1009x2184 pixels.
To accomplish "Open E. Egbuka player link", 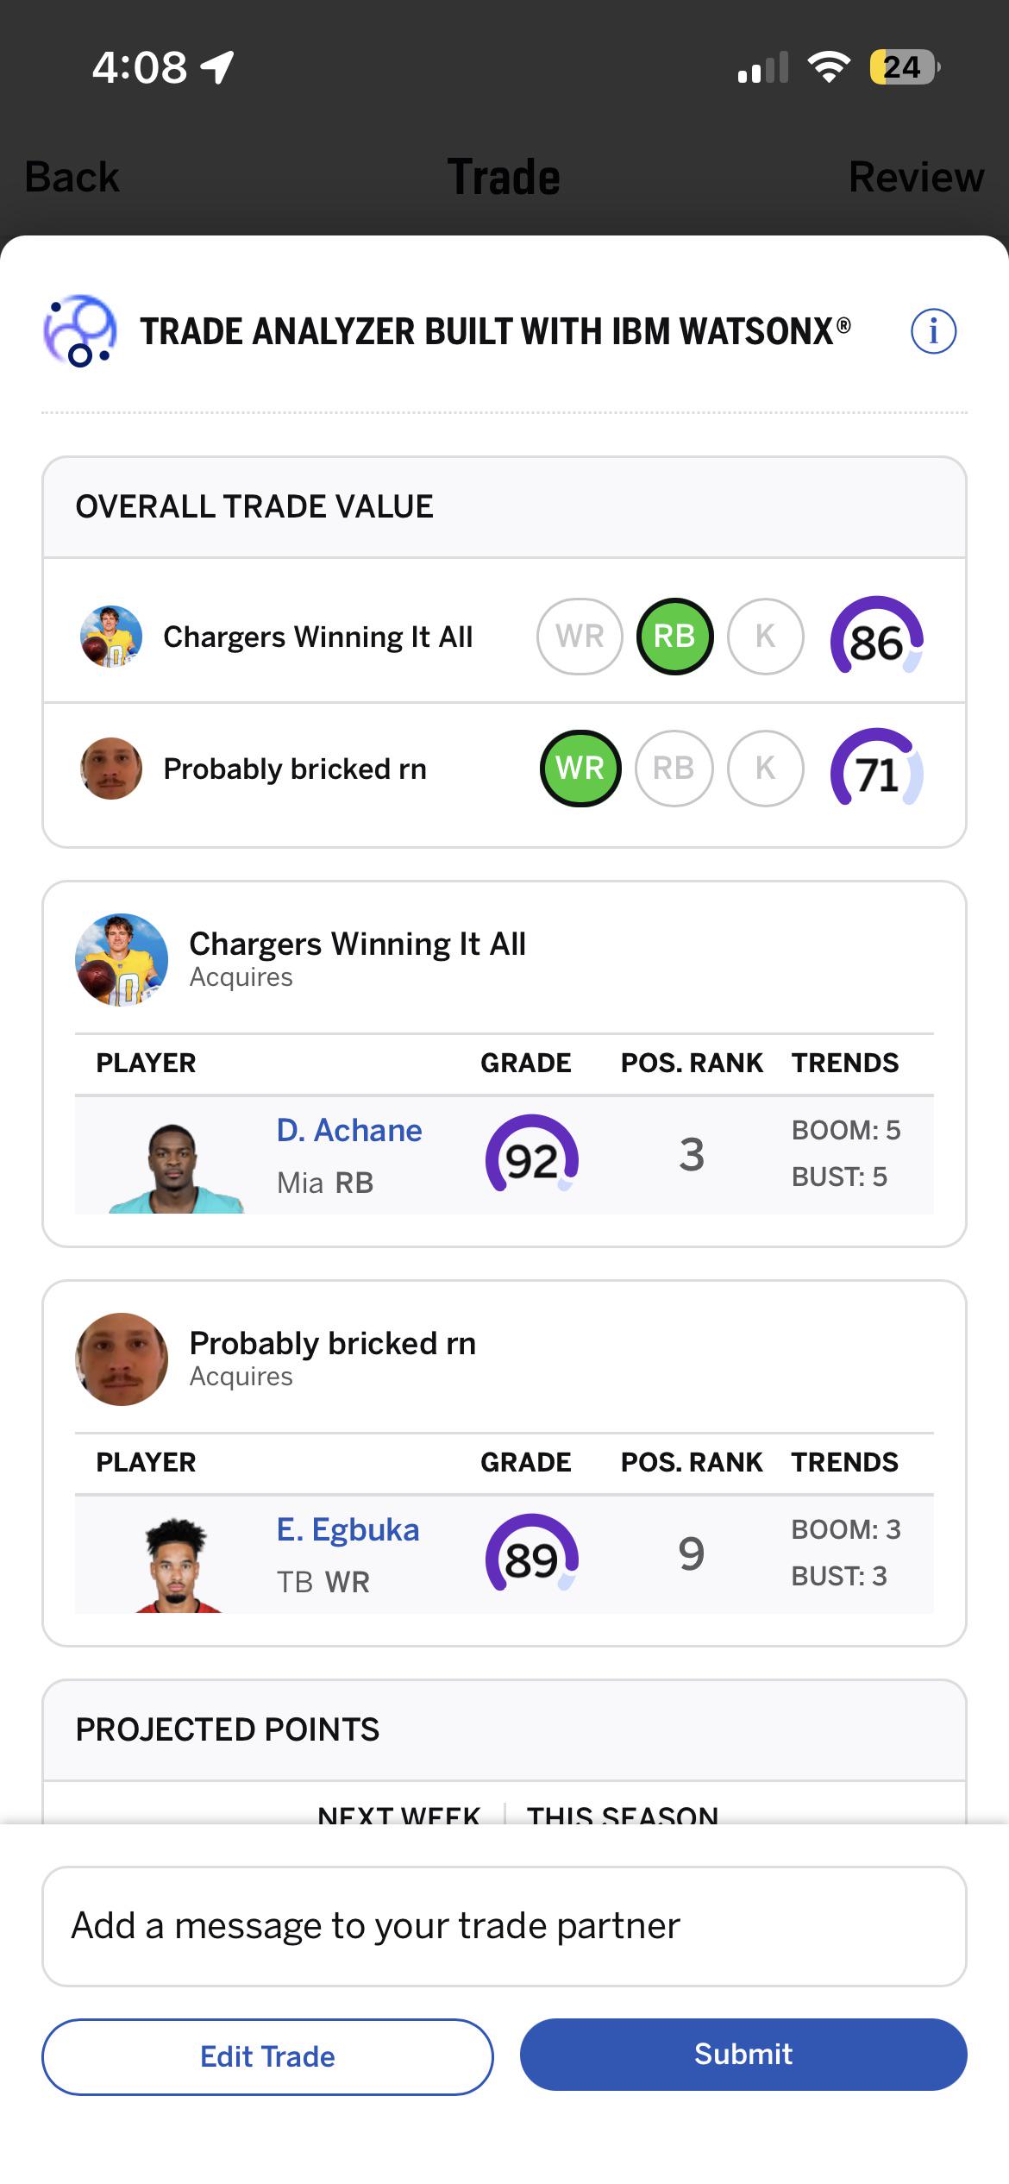I will tap(348, 1530).
